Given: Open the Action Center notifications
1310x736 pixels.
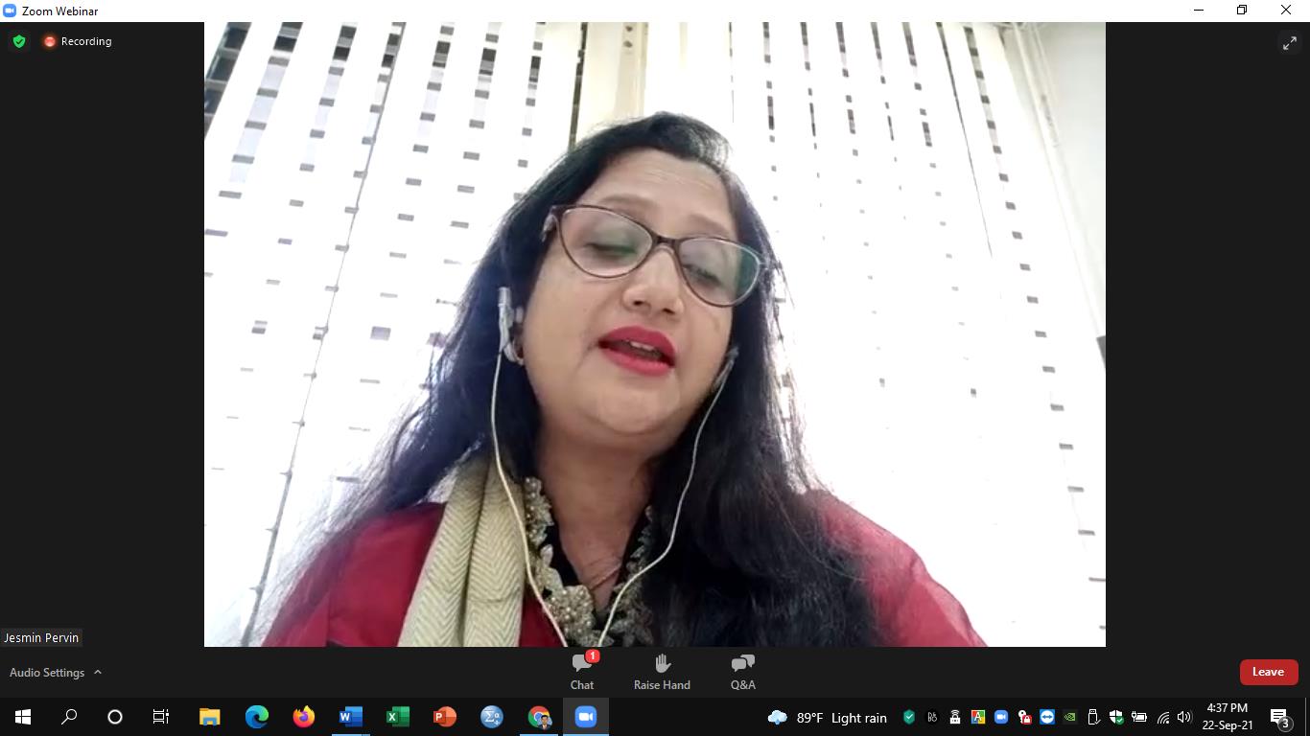Looking at the screenshot, I should pos(1279,717).
